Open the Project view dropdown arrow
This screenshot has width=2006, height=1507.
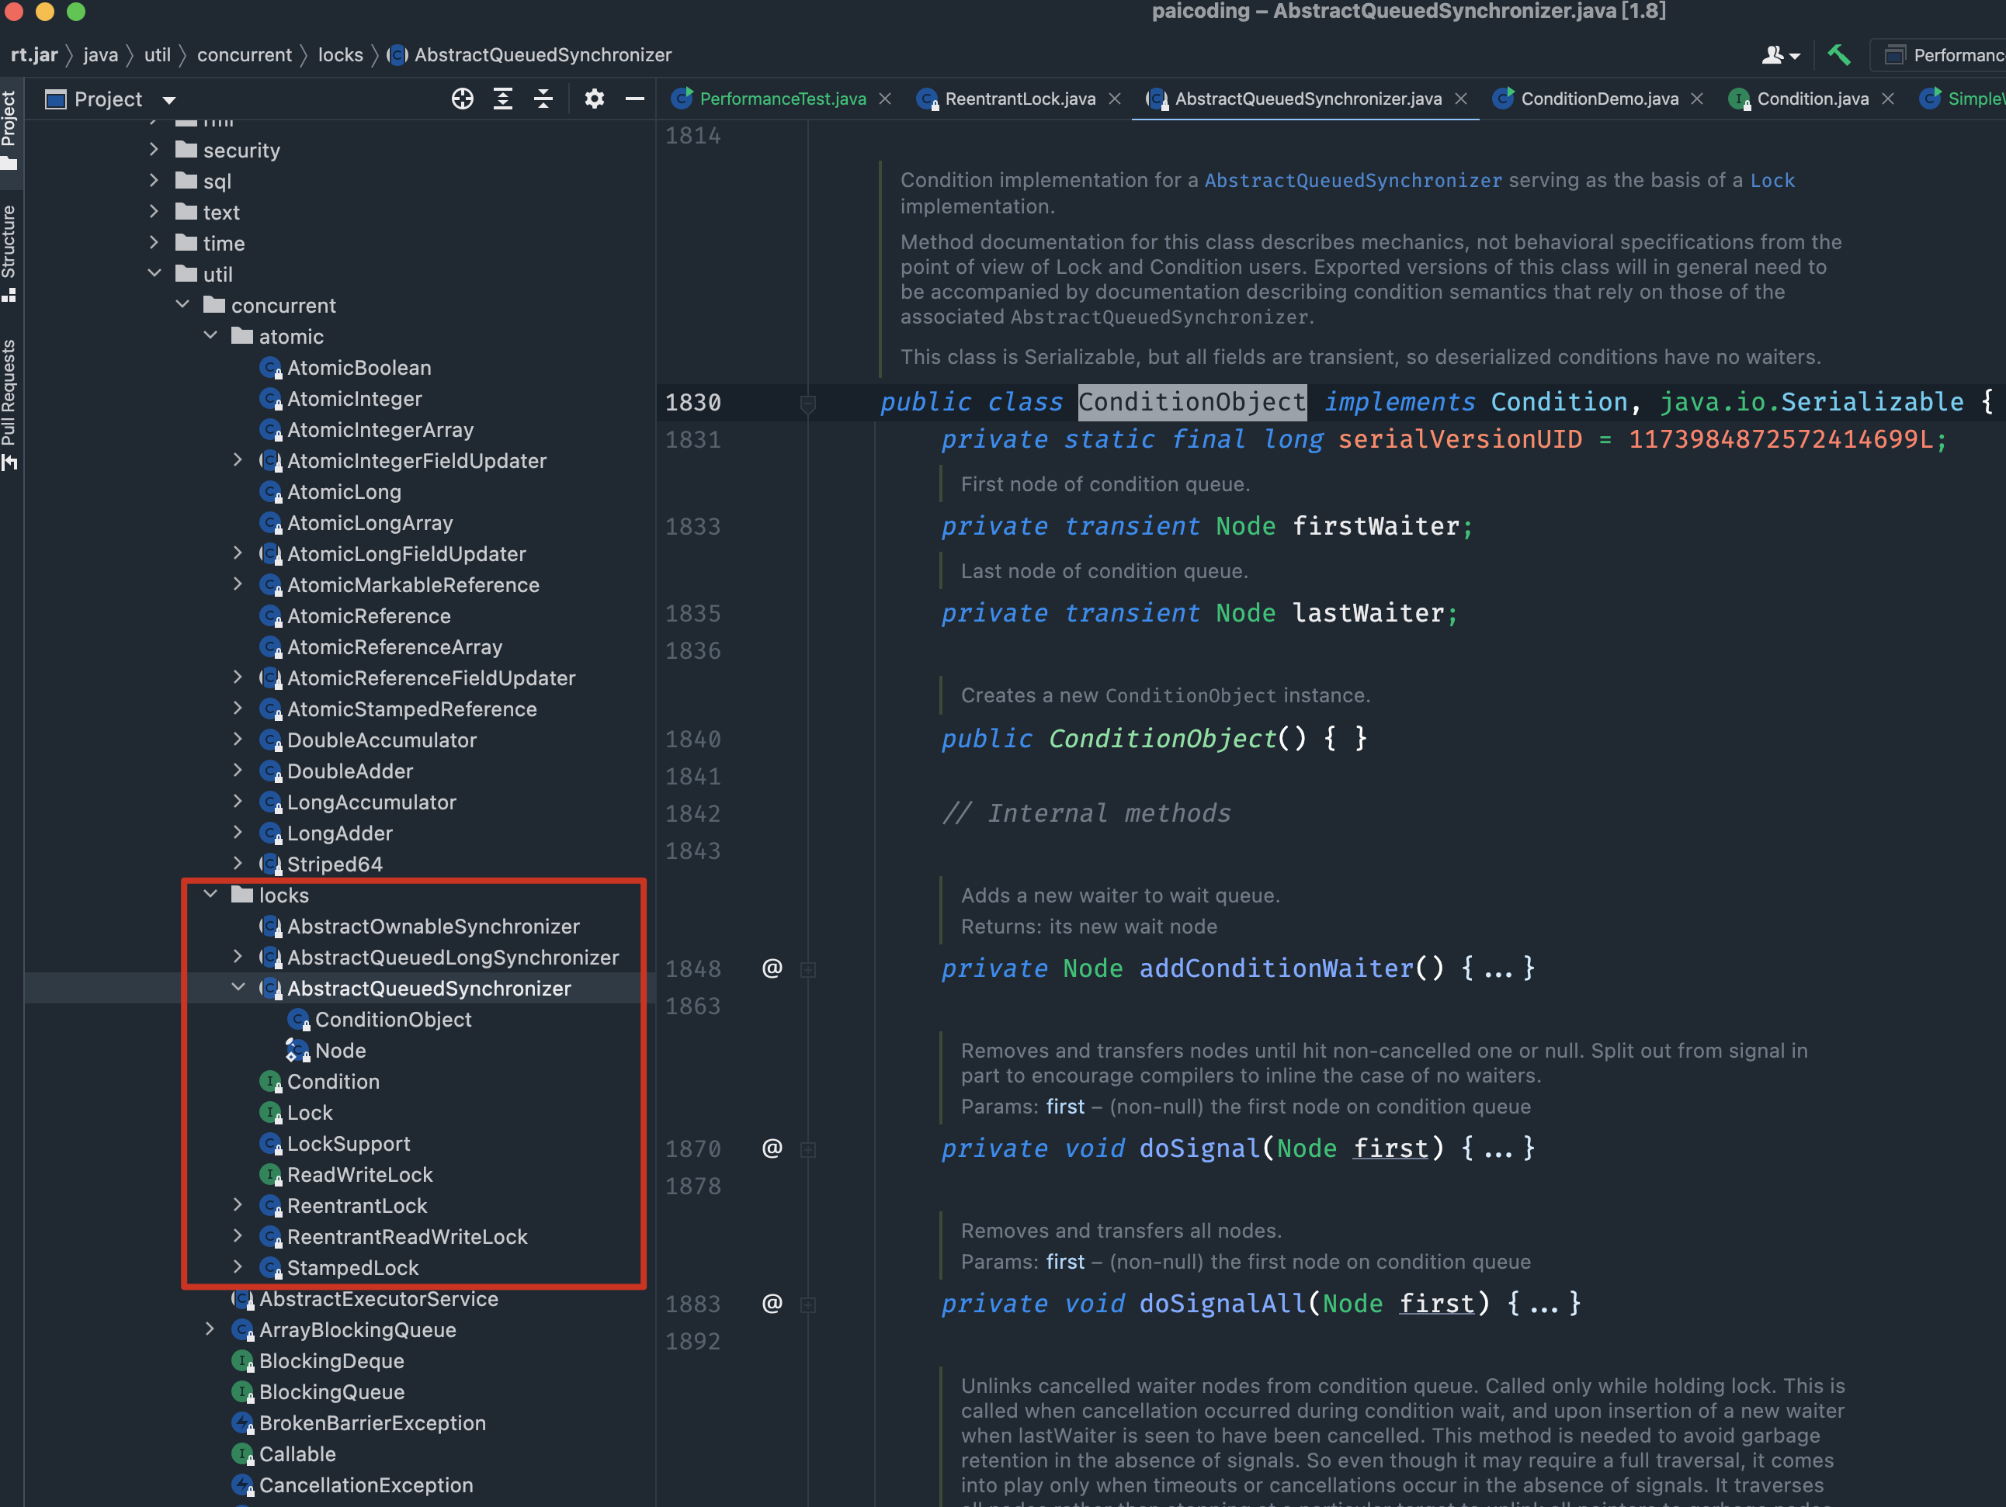pyautogui.click(x=168, y=100)
